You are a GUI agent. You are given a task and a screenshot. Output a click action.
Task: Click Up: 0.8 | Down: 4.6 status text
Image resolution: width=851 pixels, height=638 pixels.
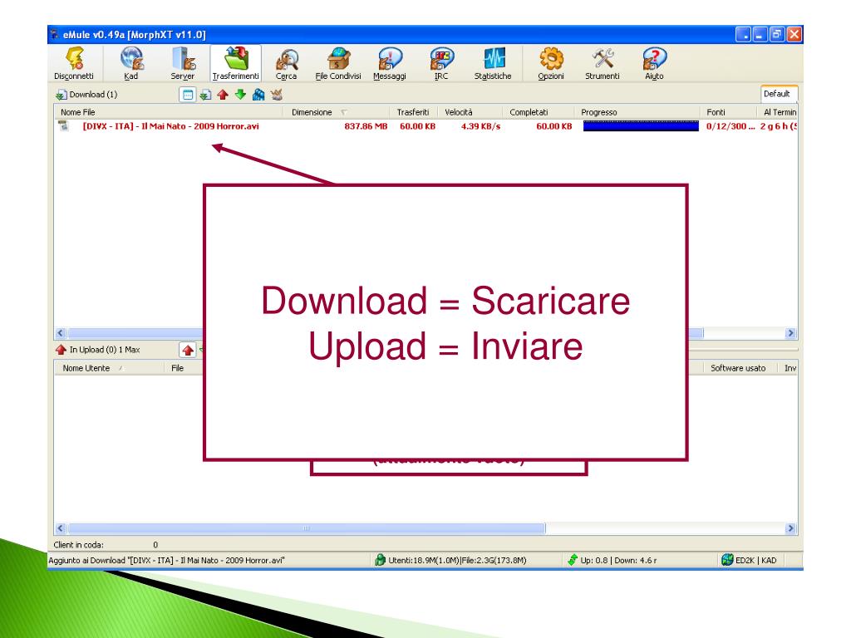click(x=618, y=561)
